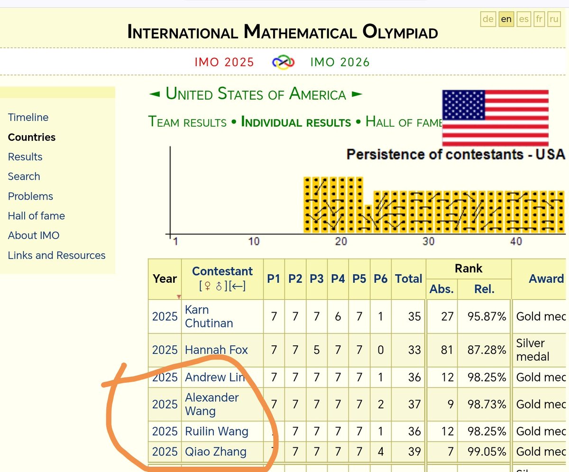Open contestant Andrew Lin
This screenshot has width=569, height=472.
tap(215, 377)
